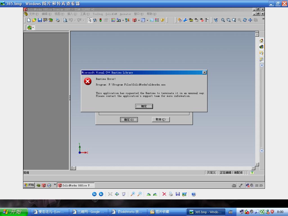The width and height of the screenshot is (288, 216).
Task: Expand SolidWorks toolbar overflow chevron
Action: (x=263, y=19)
